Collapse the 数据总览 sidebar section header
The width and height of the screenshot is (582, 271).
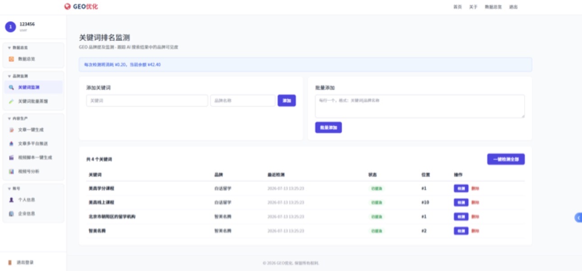point(18,47)
